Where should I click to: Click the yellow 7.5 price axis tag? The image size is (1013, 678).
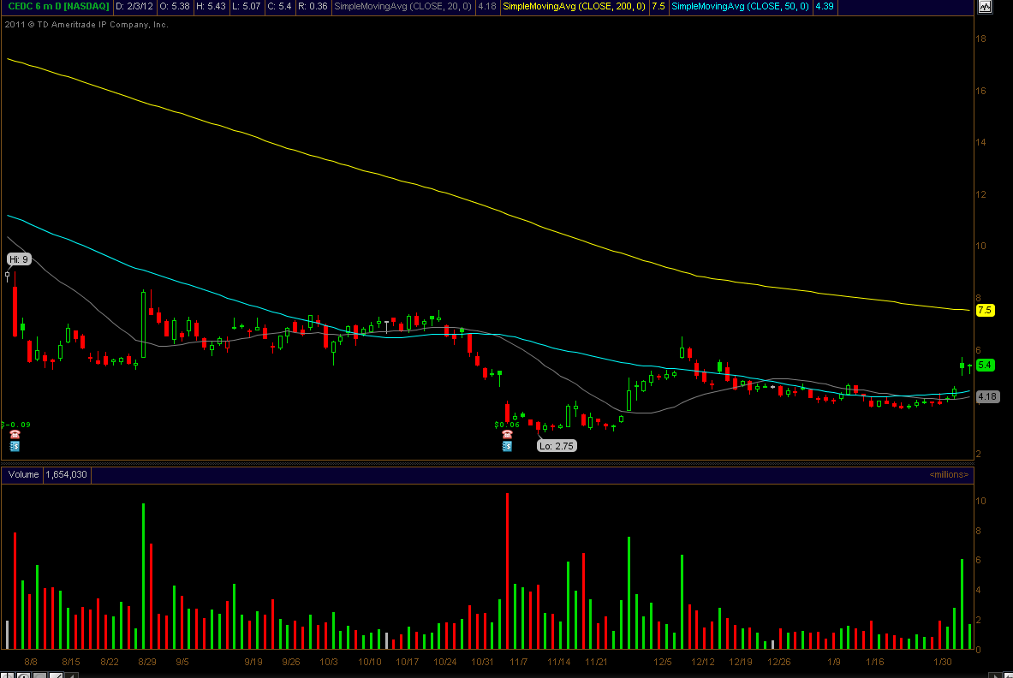[985, 311]
